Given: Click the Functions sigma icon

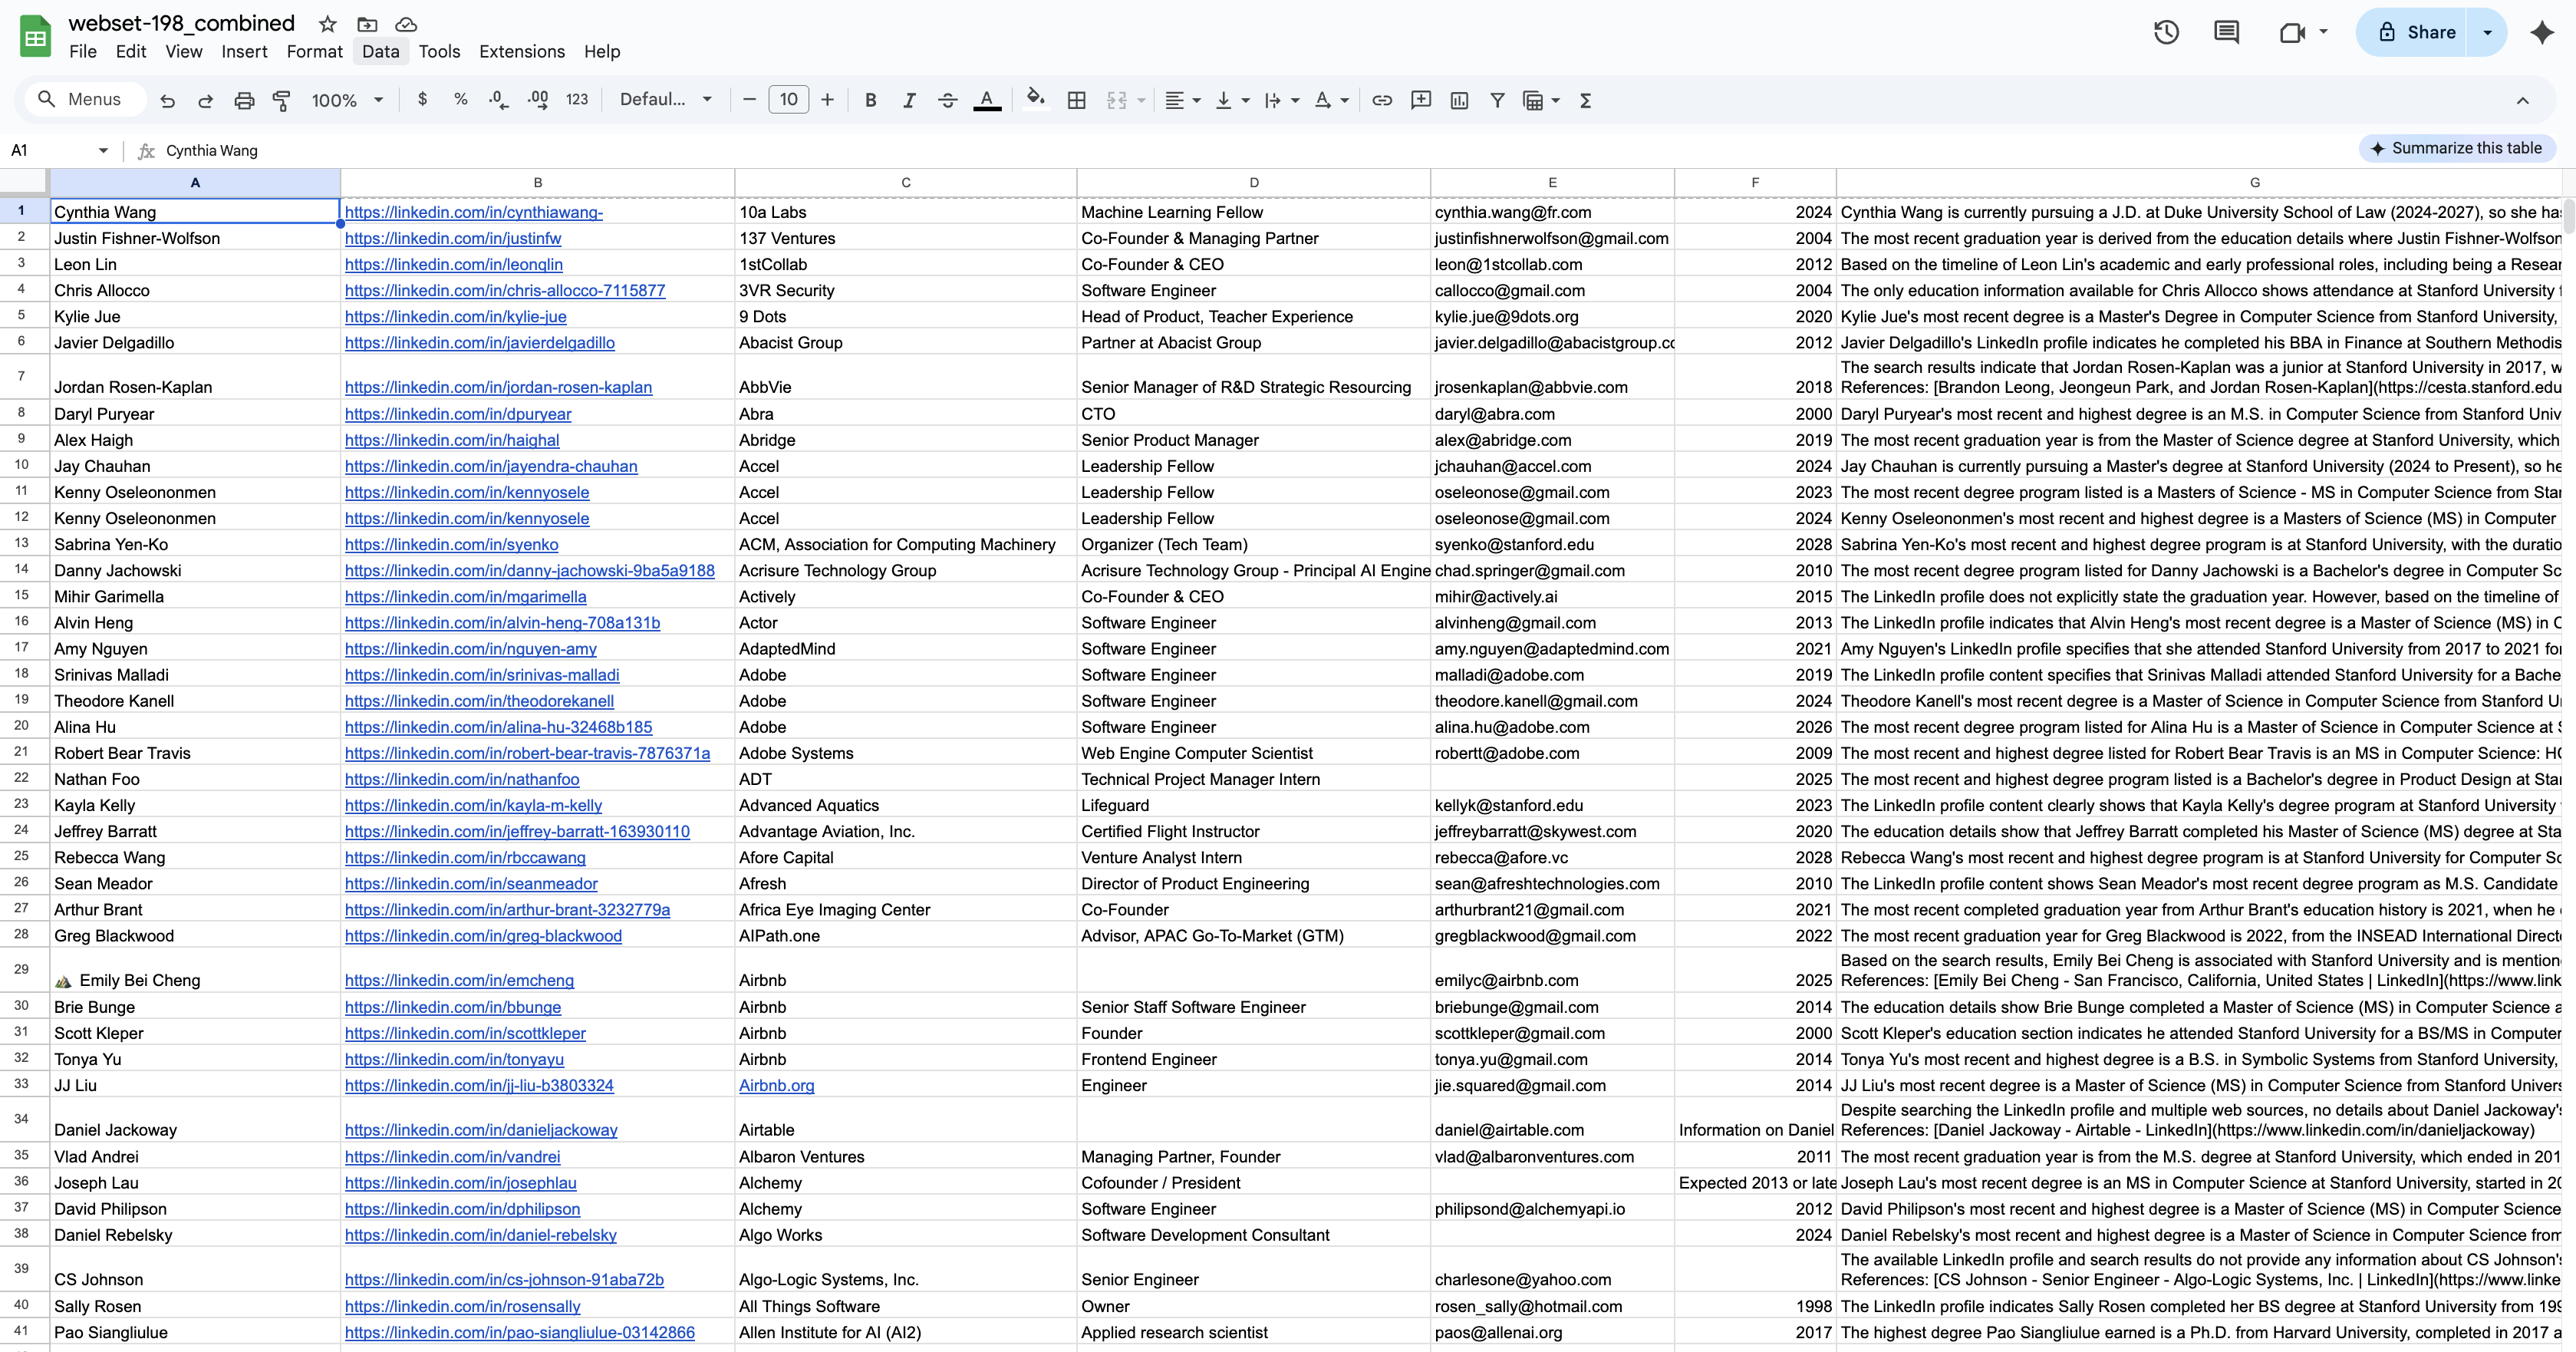Looking at the screenshot, I should pyautogui.click(x=1585, y=100).
